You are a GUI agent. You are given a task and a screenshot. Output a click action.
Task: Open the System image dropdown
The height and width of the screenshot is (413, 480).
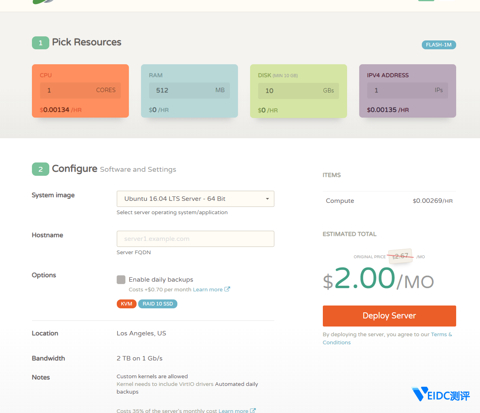195,199
